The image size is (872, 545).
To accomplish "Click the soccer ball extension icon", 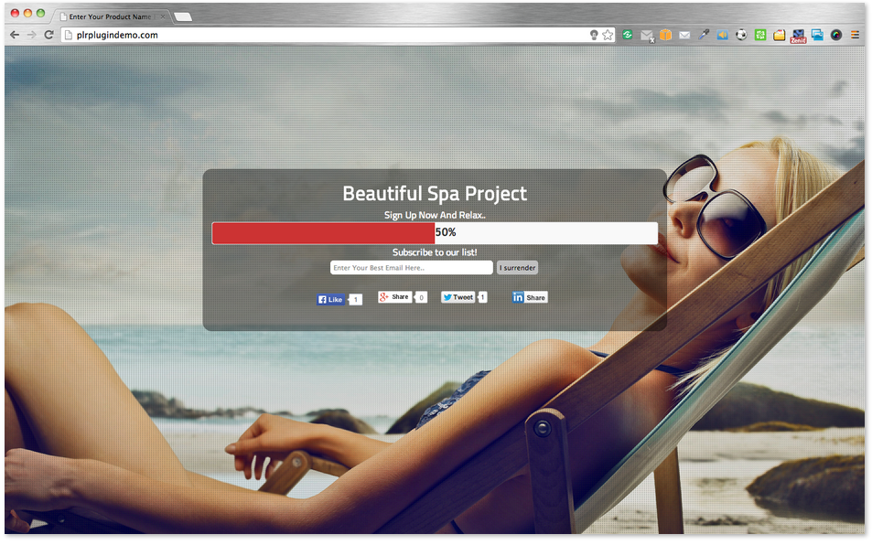I will pyautogui.click(x=741, y=35).
